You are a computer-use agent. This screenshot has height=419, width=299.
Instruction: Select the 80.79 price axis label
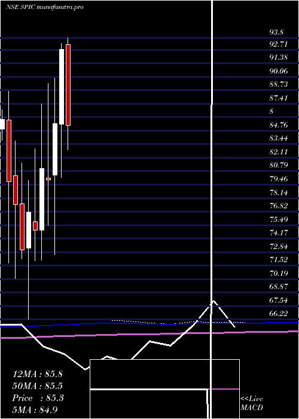pyautogui.click(x=279, y=165)
